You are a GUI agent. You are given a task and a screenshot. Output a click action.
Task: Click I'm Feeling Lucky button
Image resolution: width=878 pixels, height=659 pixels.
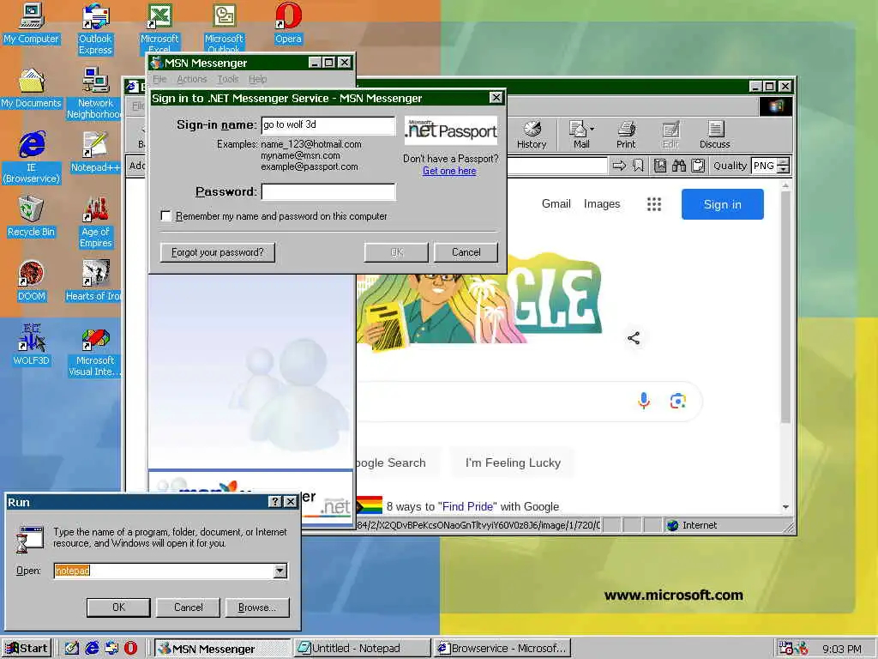pyautogui.click(x=513, y=463)
